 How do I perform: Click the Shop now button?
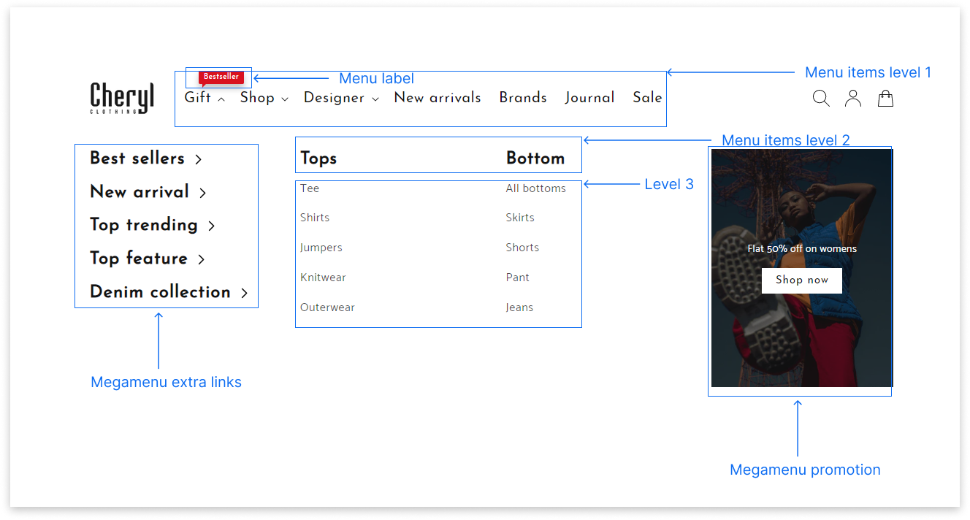tap(802, 280)
